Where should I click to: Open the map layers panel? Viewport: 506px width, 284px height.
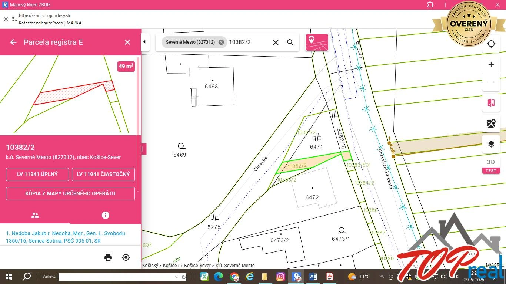pyautogui.click(x=491, y=144)
